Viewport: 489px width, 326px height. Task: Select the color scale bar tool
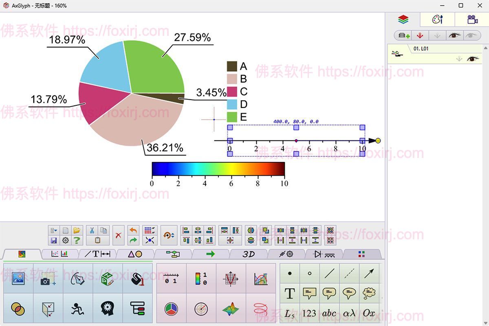[x=200, y=279]
